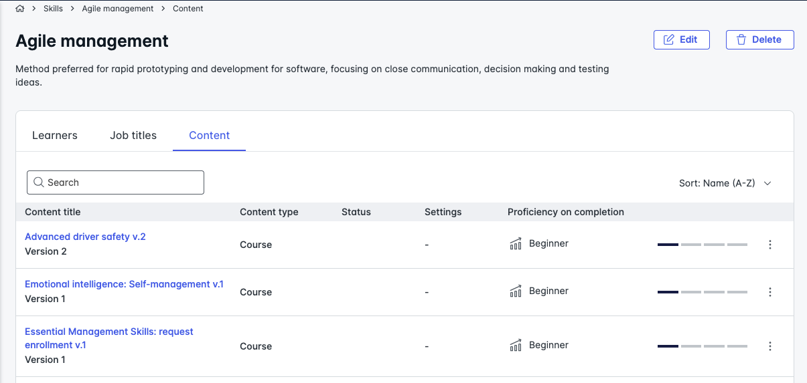The width and height of the screenshot is (807, 383).
Task: Click Beginner label in Emotional intelligence row
Action: pos(548,291)
